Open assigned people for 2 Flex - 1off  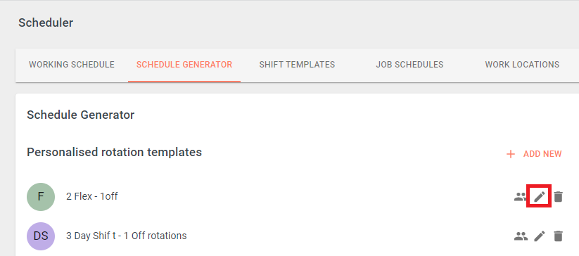pos(521,197)
